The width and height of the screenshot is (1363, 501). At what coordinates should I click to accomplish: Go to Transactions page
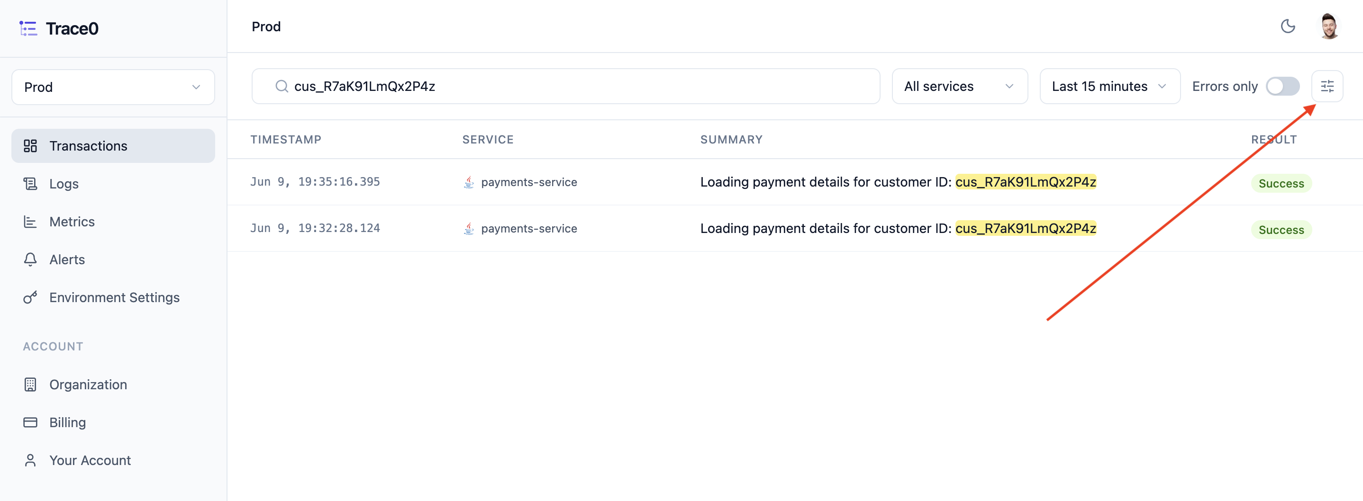113,146
